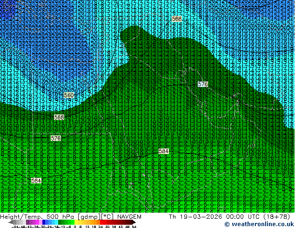Click the 560 contour label
Image resolution: width=295 pixels, height=228 pixels.
(x=69, y=95)
